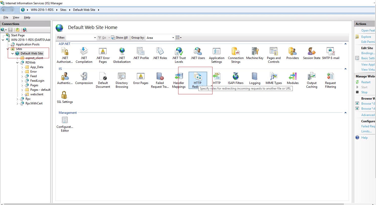Image resolution: width=376 pixels, height=205 pixels.
Task: Open the Configuration Editor feature
Action: (x=65, y=124)
